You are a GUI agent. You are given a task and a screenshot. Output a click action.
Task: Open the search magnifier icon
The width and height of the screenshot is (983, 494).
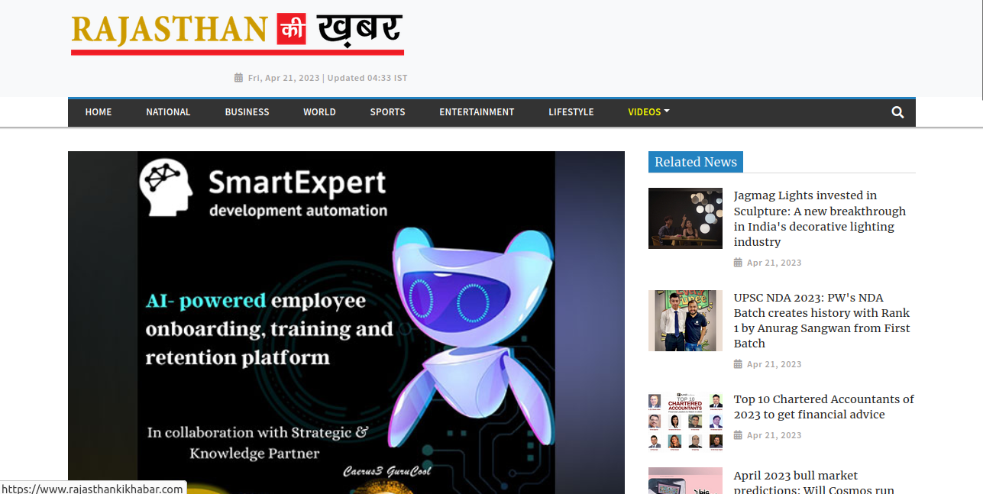[x=897, y=112]
